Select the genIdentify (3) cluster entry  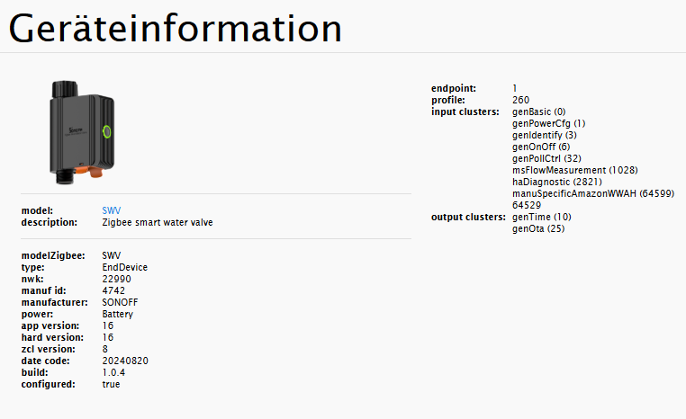point(545,135)
